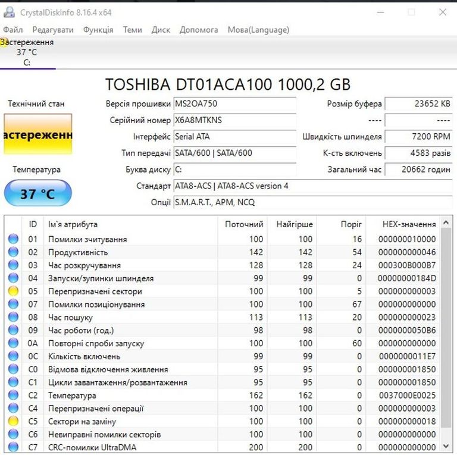
Task: Click the blue status orb for attribute C1
Action: (x=13, y=382)
